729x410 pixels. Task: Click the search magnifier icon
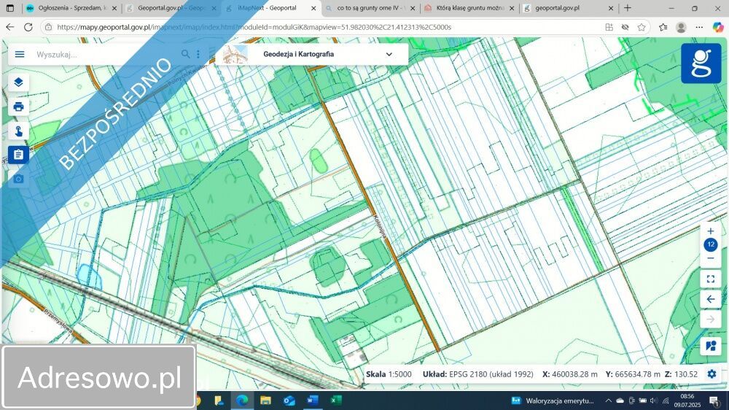coord(186,54)
